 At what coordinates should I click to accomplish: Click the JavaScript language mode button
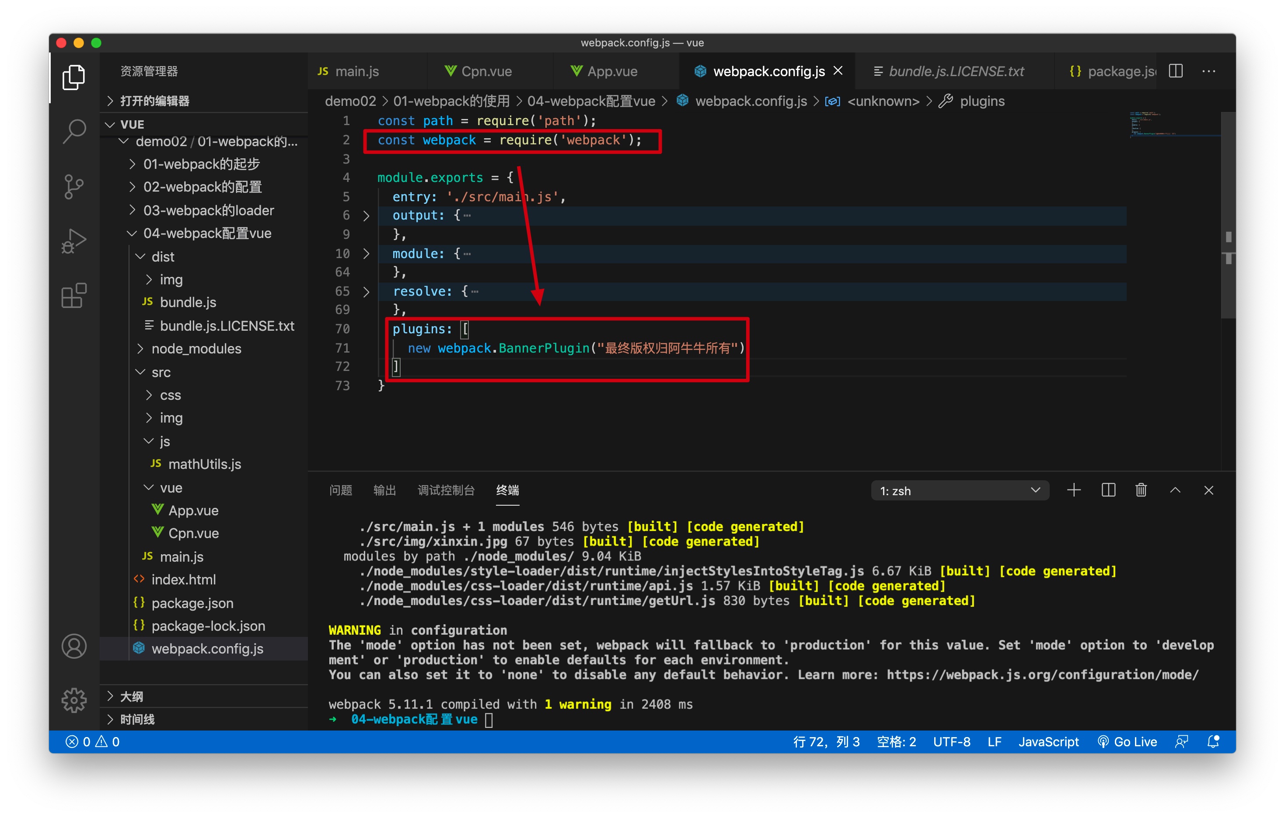1048,741
